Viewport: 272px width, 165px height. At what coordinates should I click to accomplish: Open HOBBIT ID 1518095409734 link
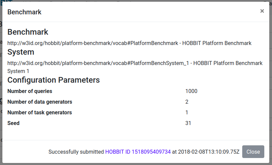(138, 152)
